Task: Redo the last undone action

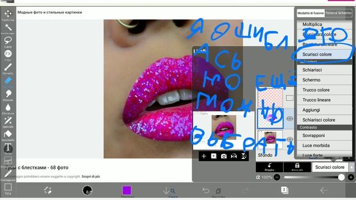Action: [245, 191]
